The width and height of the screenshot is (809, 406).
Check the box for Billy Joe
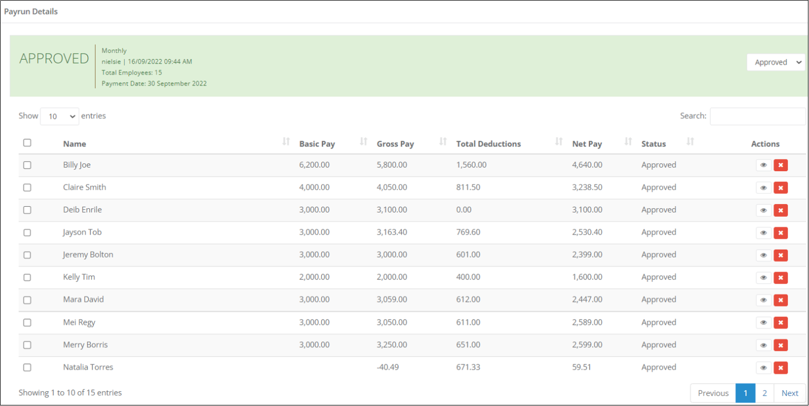[x=27, y=165]
